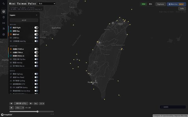
Task: Turn off the Ship layer toggle
Action: (x=36, y=31)
